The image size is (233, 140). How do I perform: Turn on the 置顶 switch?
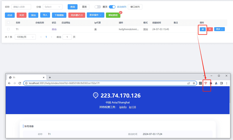pos(98,7)
